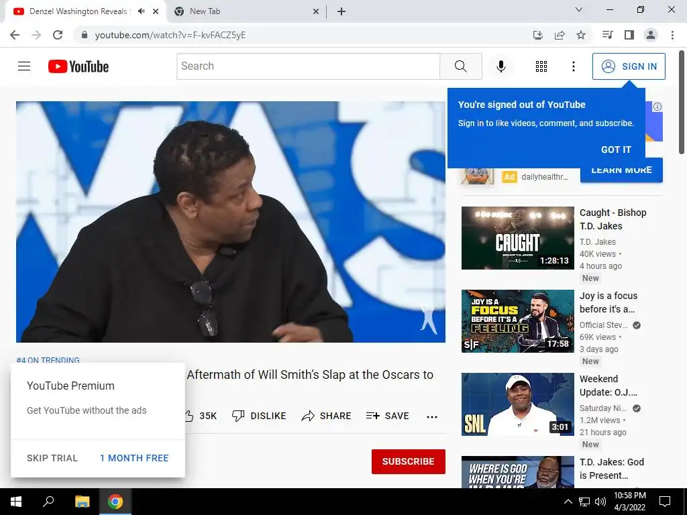Click title 'Joy is a focus before it's a...'
Viewport: 687px width, 515px height.
point(608,302)
